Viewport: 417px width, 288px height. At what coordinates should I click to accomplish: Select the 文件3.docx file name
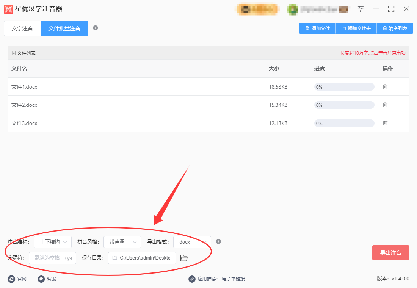click(x=24, y=123)
